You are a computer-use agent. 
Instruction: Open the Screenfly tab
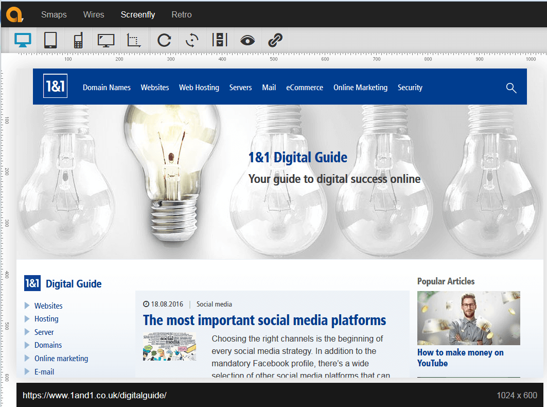(138, 14)
